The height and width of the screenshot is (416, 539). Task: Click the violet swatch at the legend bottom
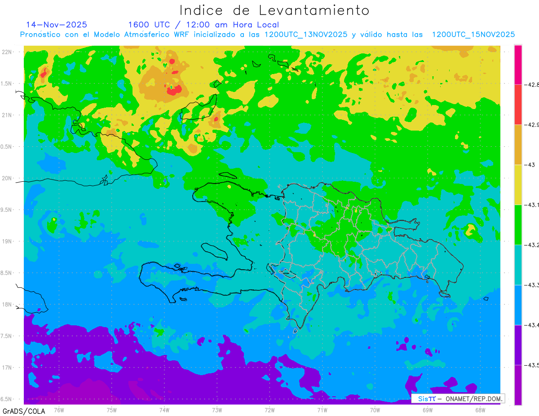click(x=518, y=385)
